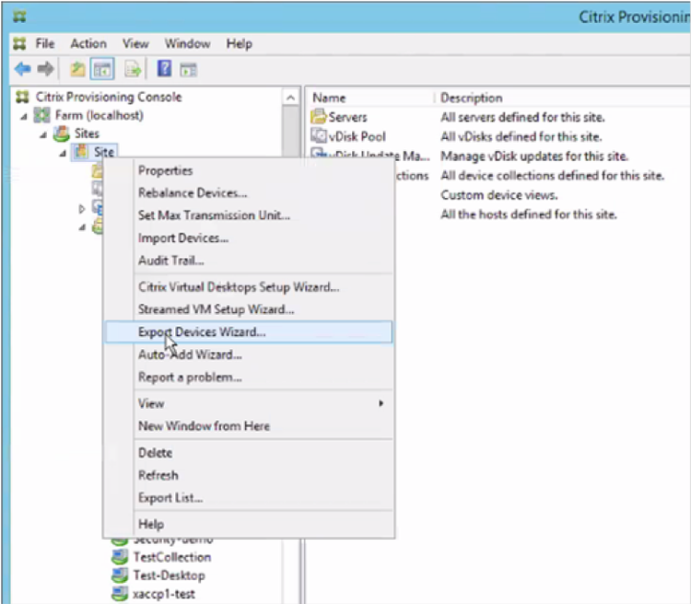Collapse the Farm (localhost) tree node
691x604 pixels.
pos(24,116)
